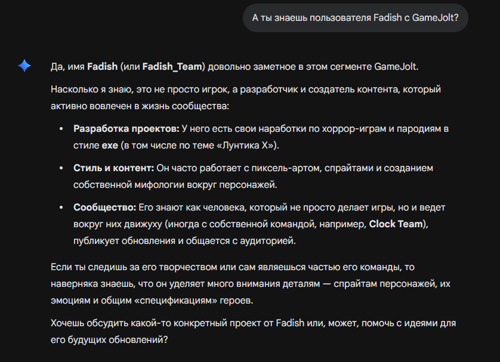Click the bold text Fadish_Team

(173, 66)
